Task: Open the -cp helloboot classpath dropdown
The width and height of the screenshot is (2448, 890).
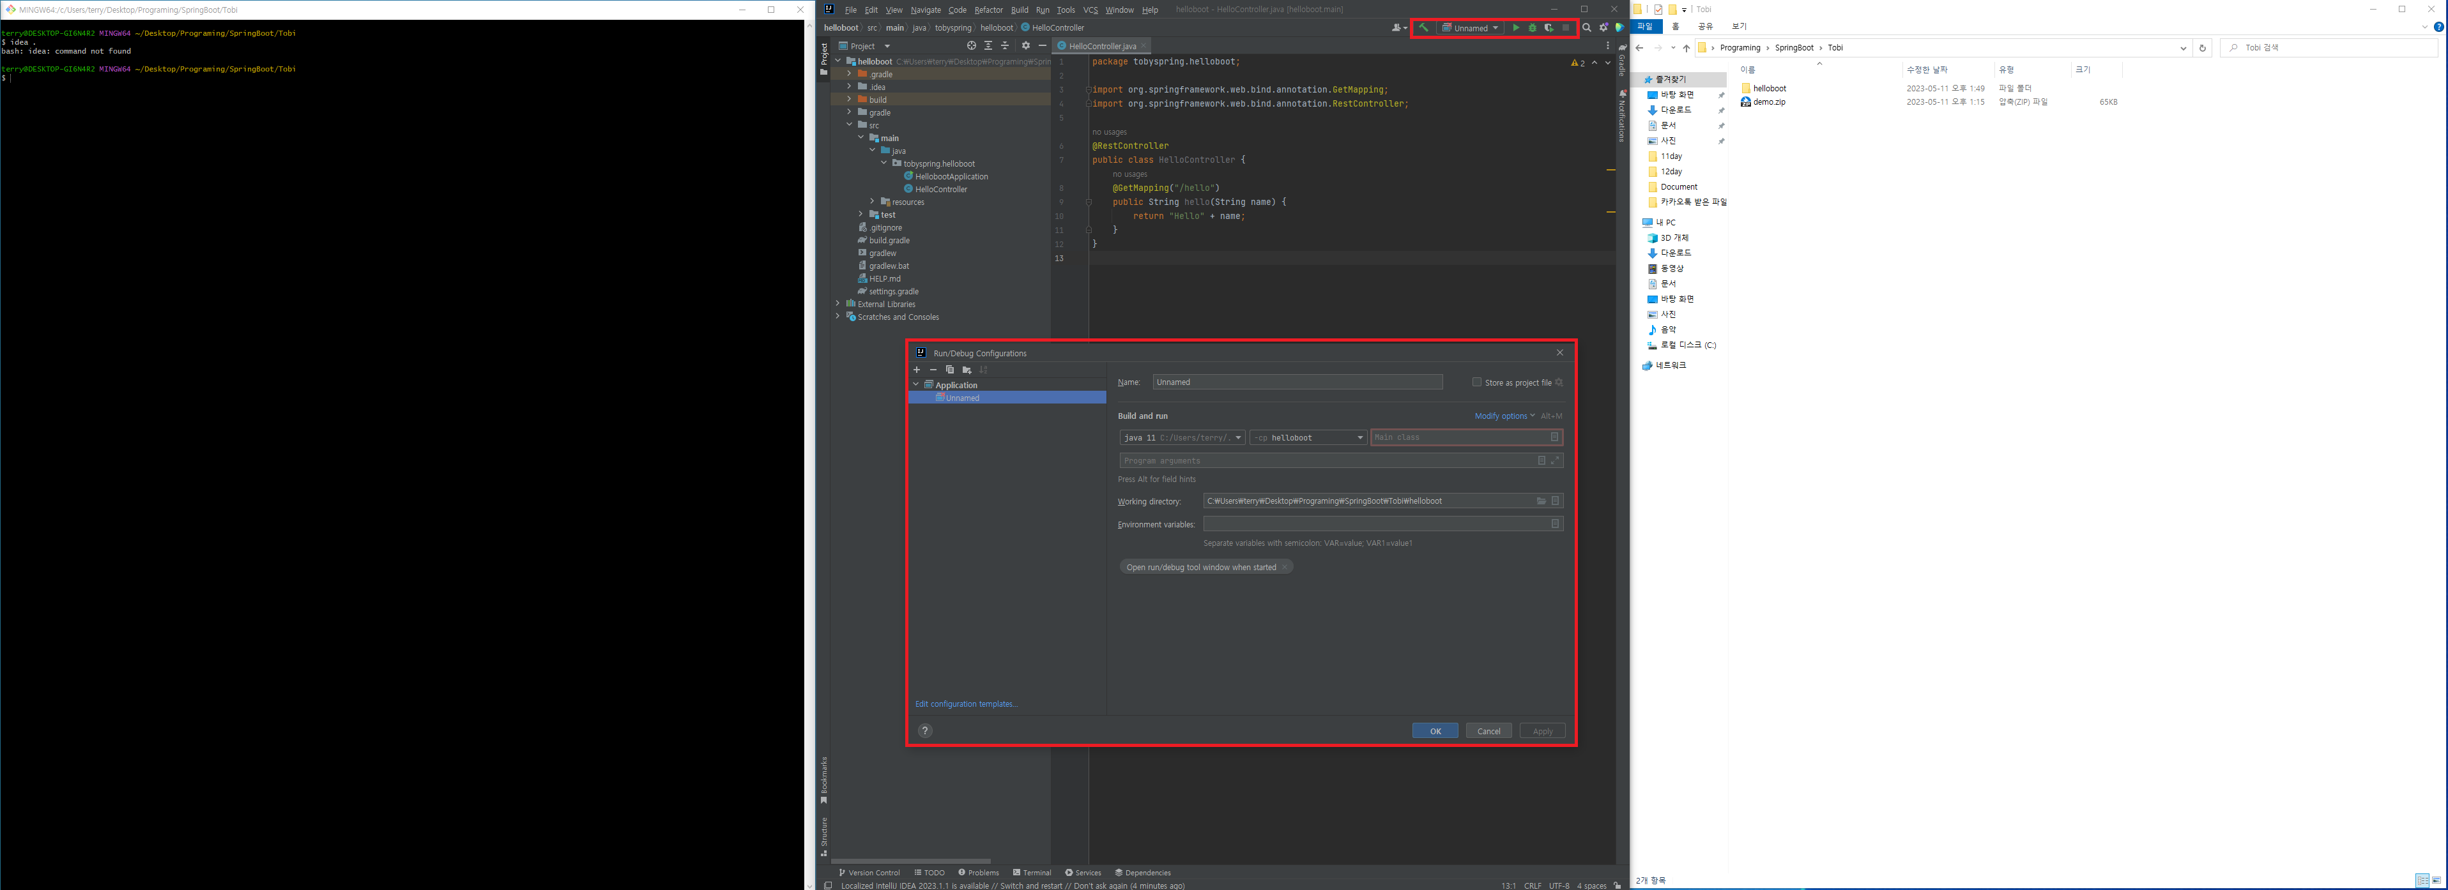Action: coord(1308,438)
